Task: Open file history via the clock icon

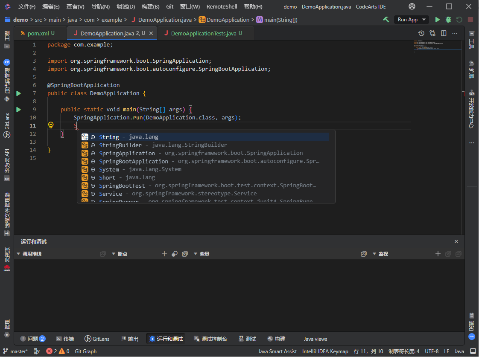Action: tap(421, 33)
